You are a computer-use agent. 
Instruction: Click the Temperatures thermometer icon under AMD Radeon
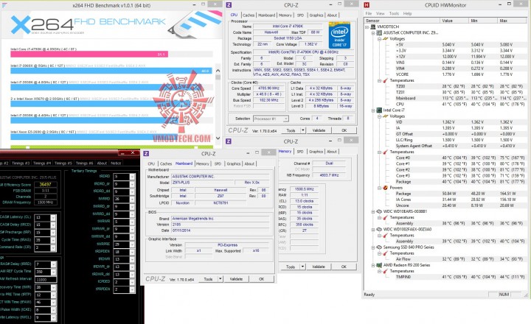tap(386, 271)
